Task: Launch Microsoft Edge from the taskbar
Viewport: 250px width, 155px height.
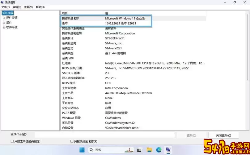Action: coord(159,150)
